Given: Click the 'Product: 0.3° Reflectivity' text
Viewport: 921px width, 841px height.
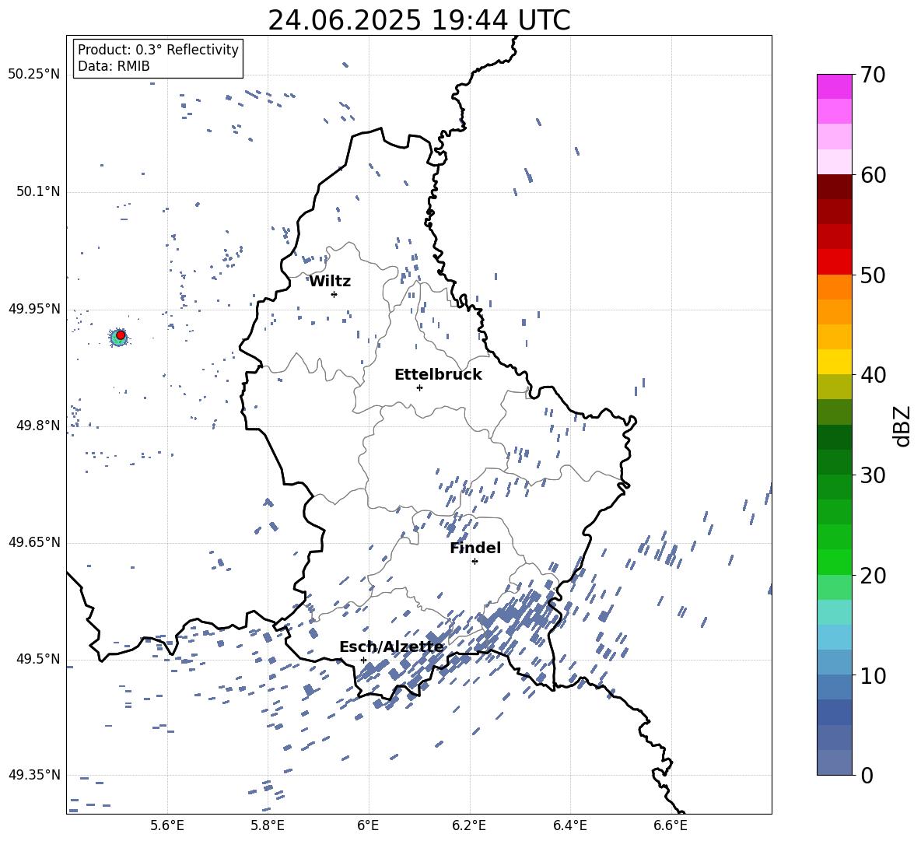Looking at the screenshot, I should 158,49.
